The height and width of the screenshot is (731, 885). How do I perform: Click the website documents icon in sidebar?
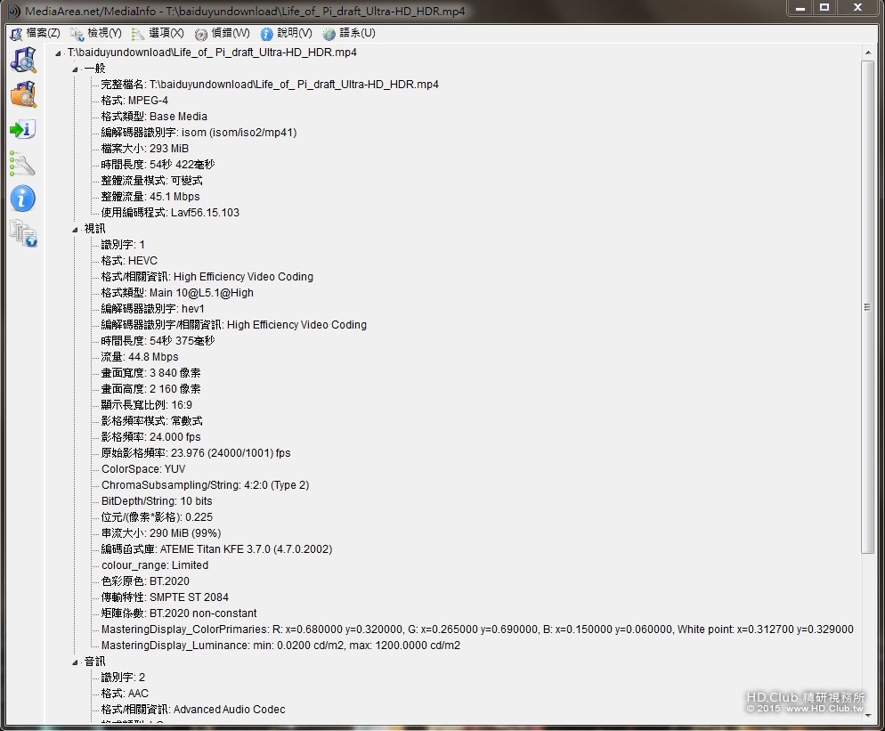tap(24, 233)
